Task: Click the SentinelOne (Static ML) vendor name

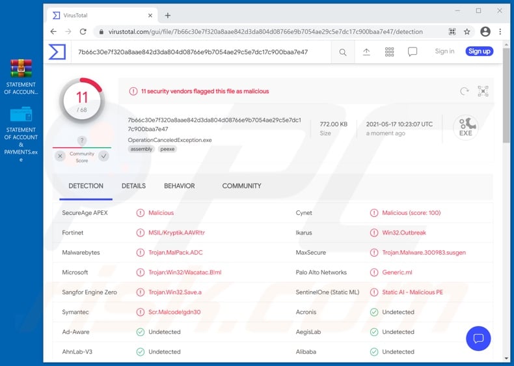Action: click(327, 292)
